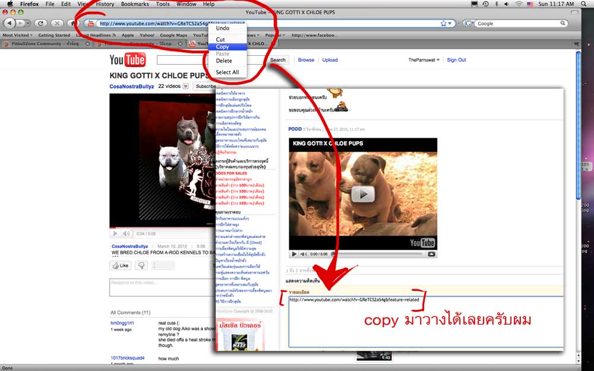Expand the 22 videos dropdown
Image resolution: width=594 pixels, height=371 pixels.
(185, 86)
